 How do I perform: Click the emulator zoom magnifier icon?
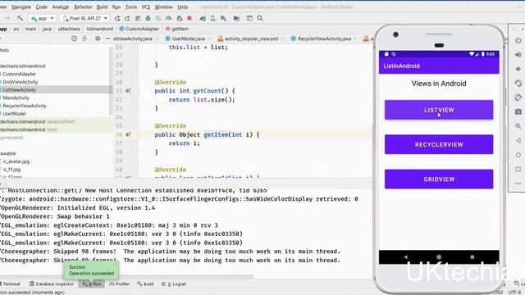[518, 126]
